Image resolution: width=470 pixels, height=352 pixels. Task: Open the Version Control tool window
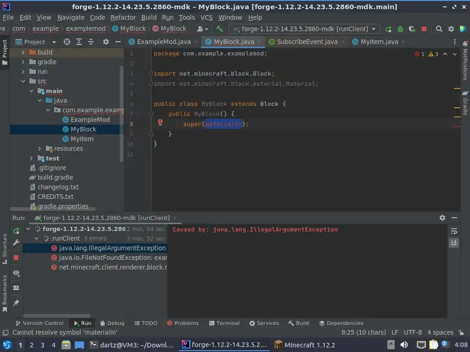click(39, 323)
